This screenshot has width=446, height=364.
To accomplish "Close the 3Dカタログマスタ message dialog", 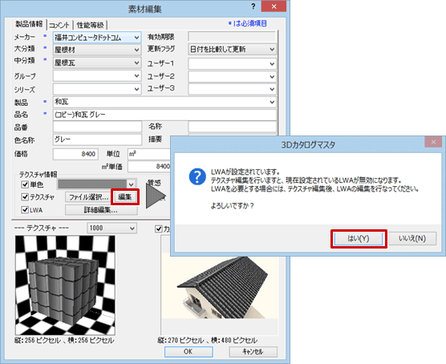I will 433,142.
